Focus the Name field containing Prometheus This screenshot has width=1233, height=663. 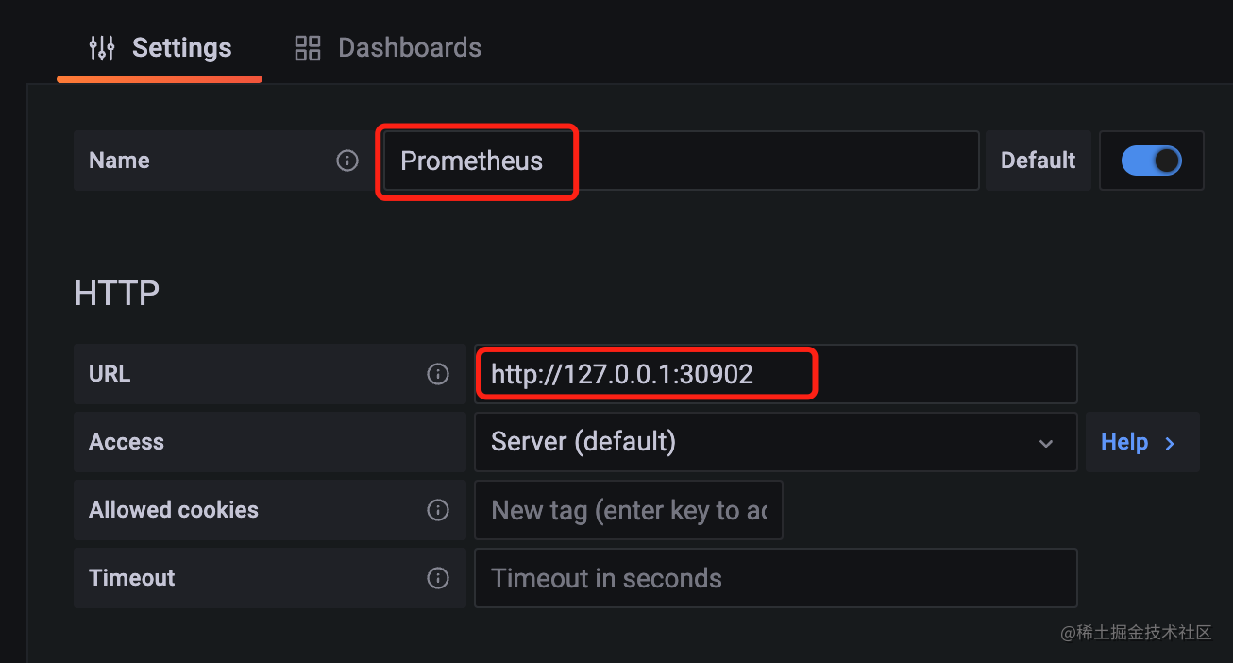coord(680,161)
